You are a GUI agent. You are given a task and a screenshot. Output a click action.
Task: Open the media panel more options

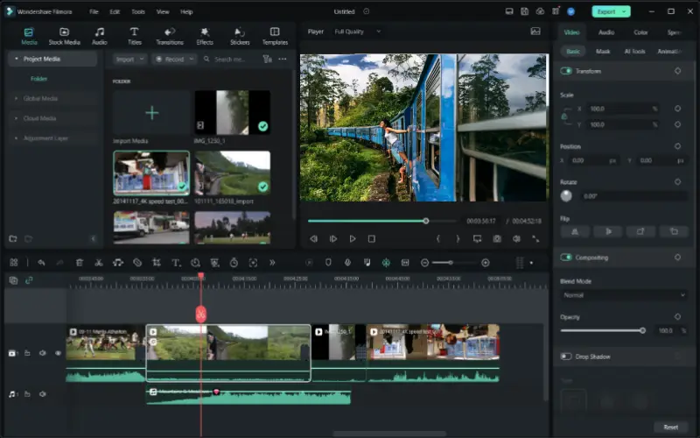pos(283,59)
